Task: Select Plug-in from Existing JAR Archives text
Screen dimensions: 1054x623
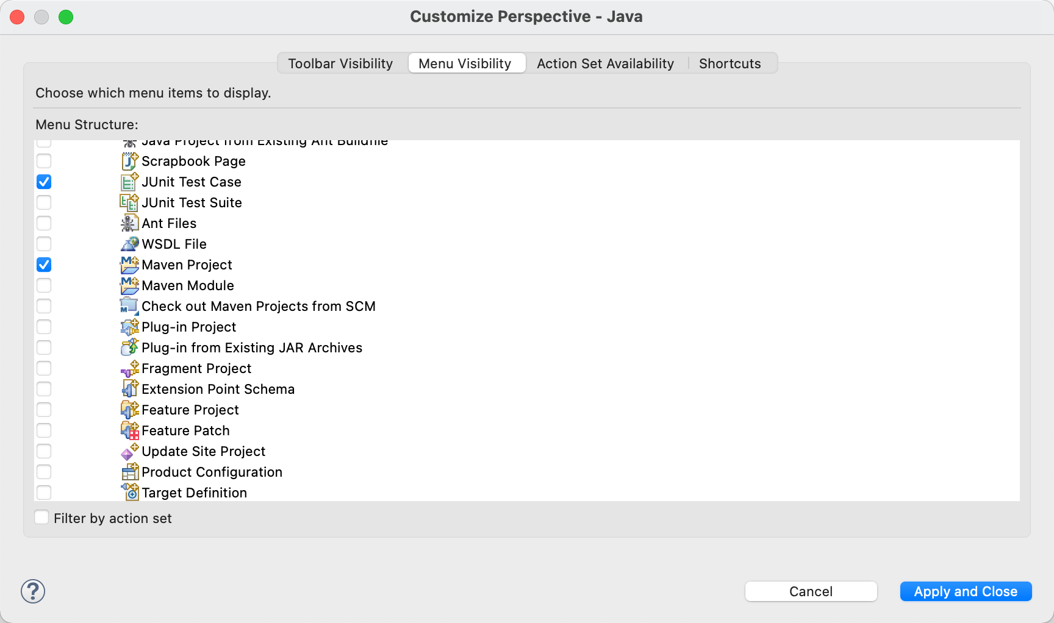Action: click(252, 347)
